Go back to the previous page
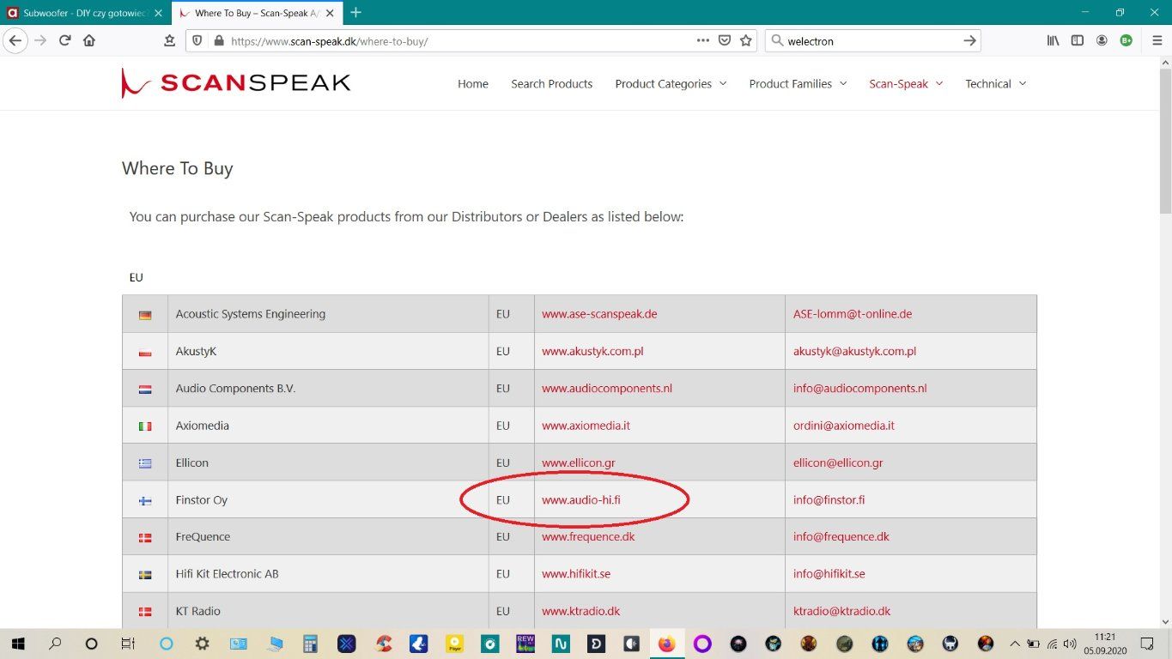Screen dimensions: 1172x659 (15, 40)
